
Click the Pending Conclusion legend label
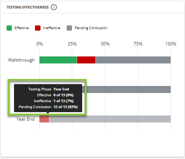[91, 28]
